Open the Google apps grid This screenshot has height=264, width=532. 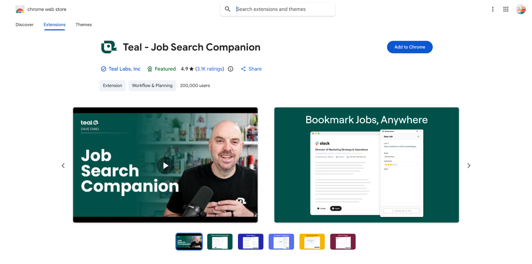click(506, 9)
